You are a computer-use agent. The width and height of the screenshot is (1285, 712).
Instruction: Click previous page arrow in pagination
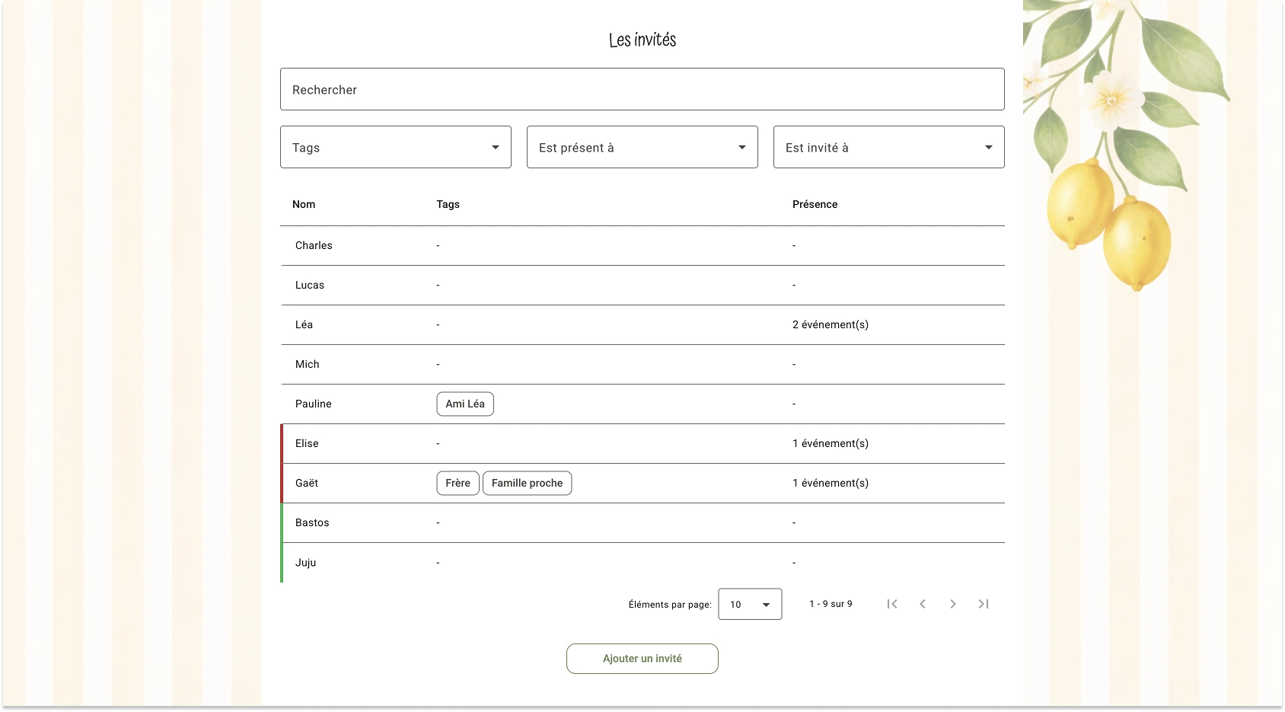tap(923, 604)
